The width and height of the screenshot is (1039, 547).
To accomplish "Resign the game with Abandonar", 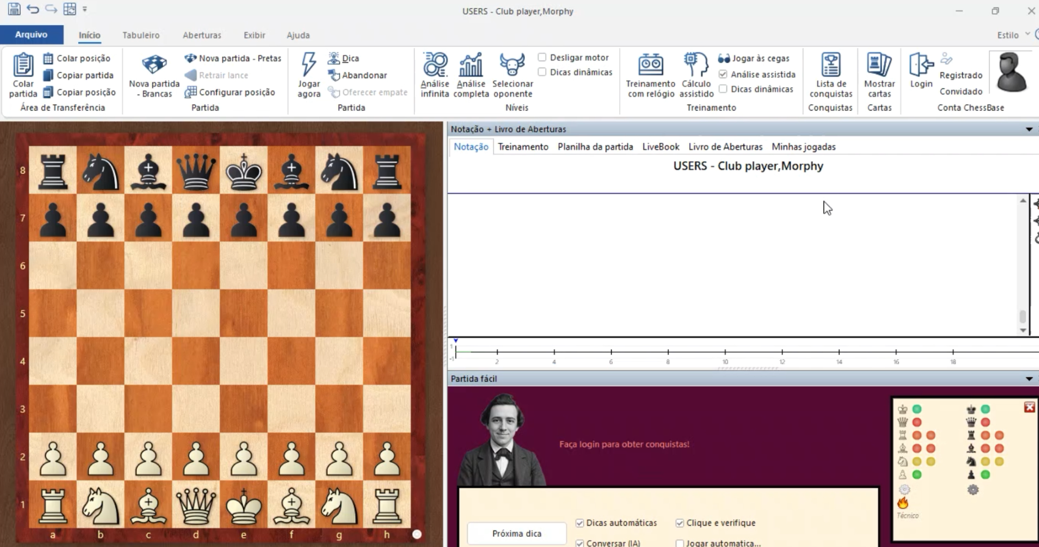I will tap(358, 75).
